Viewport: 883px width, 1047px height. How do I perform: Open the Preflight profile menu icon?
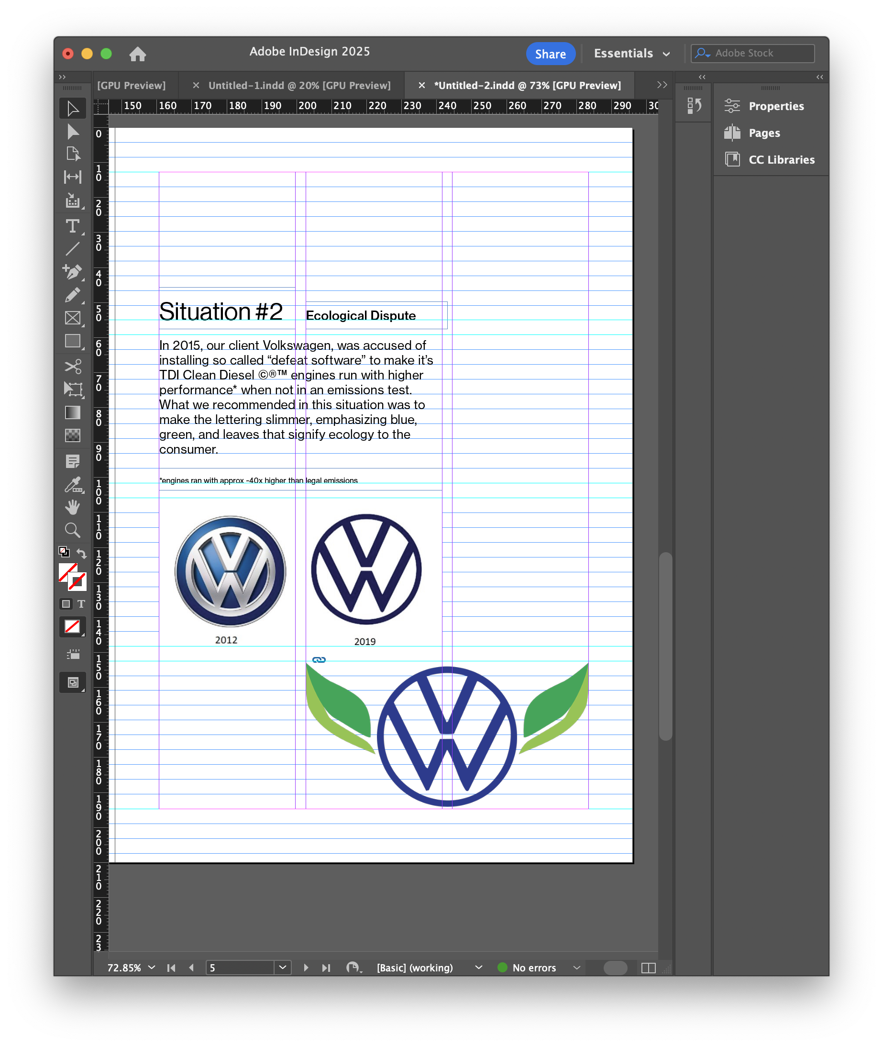354,968
